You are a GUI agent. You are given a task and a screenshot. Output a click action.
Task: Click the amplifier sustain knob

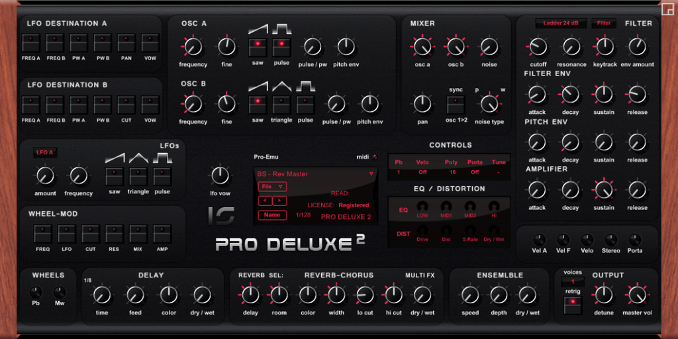point(604,189)
